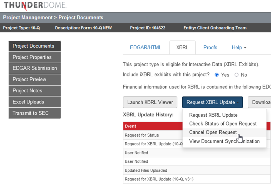Open Transmit to SEC page

point(34,113)
